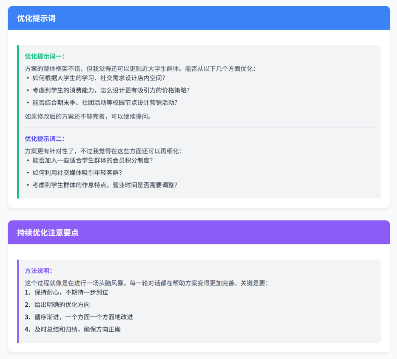The height and width of the screenshot is (359, 397).
Task: Click the bullet asking about 营业时间 adjustment
Action: (105, 185)
